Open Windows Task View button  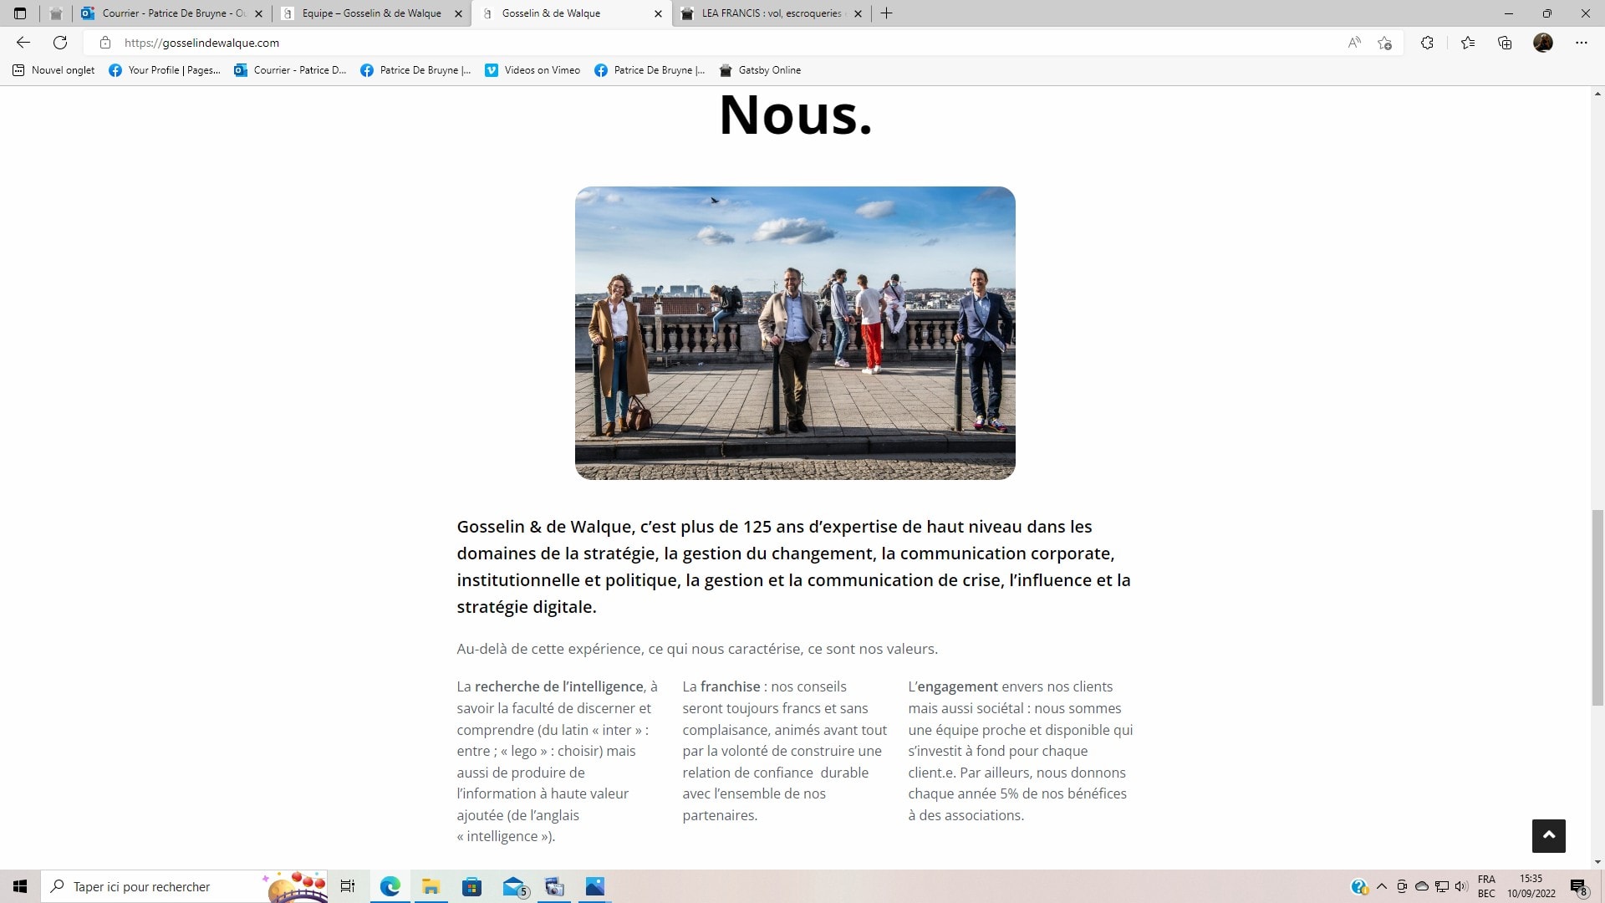(348, 886)
